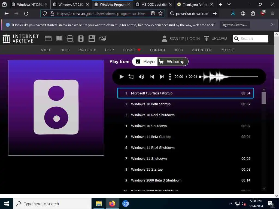Image resolution: width=279 pixels, height=209 pixels.
Task: Switch playback to Webamp
Action: coord(172,62)
